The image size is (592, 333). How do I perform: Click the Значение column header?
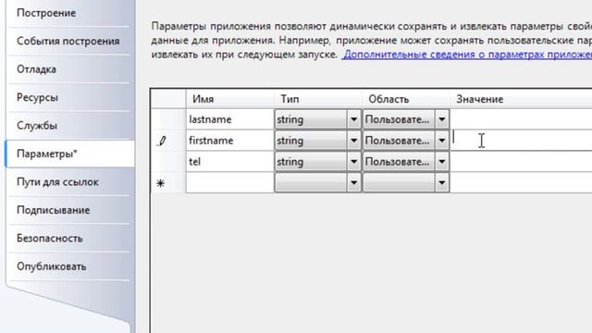(x=521, y=99)
